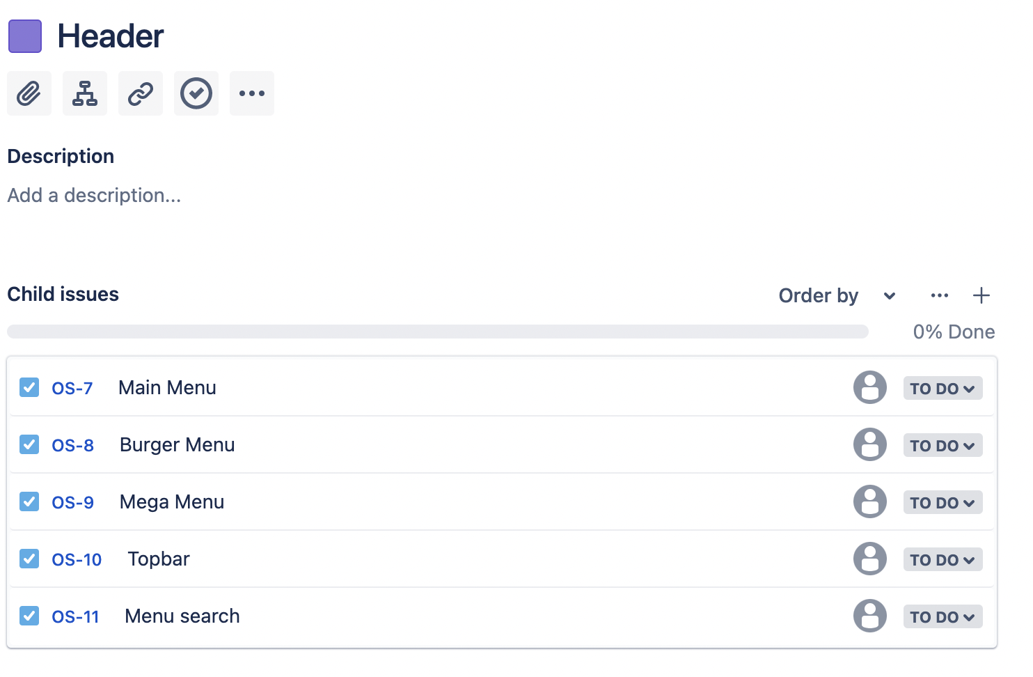
Task: Open the more actions ellipsis below title
Action: click(x=252, y=93)
